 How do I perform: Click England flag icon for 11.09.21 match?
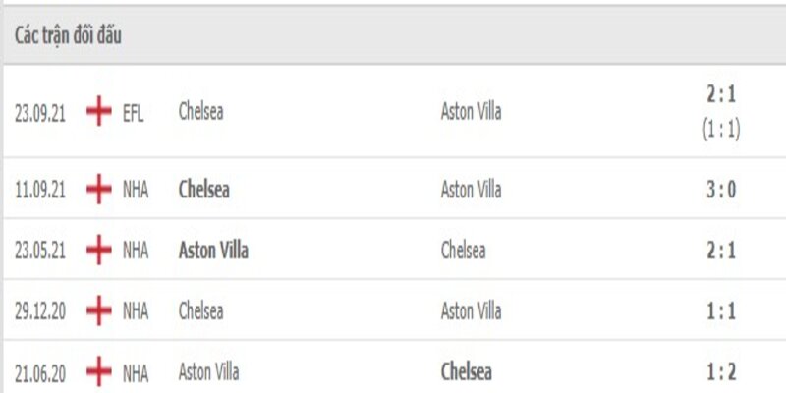tap(99, 190)
